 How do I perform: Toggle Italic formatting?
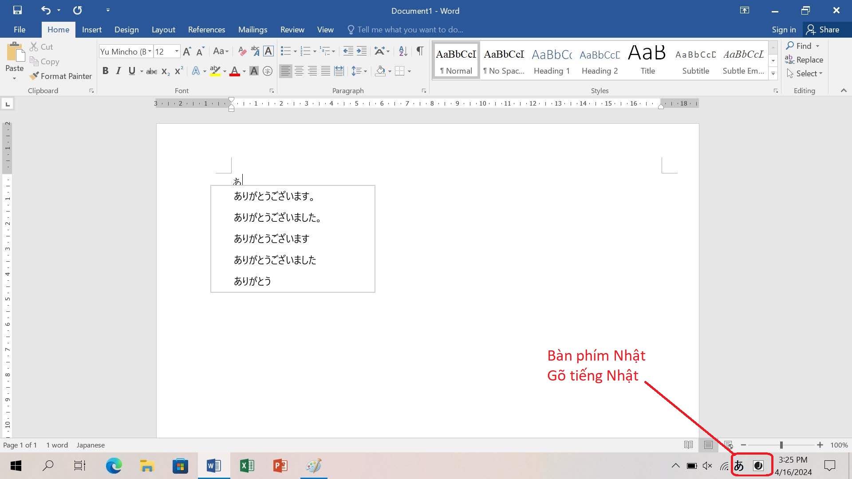[x=118, y=71]
